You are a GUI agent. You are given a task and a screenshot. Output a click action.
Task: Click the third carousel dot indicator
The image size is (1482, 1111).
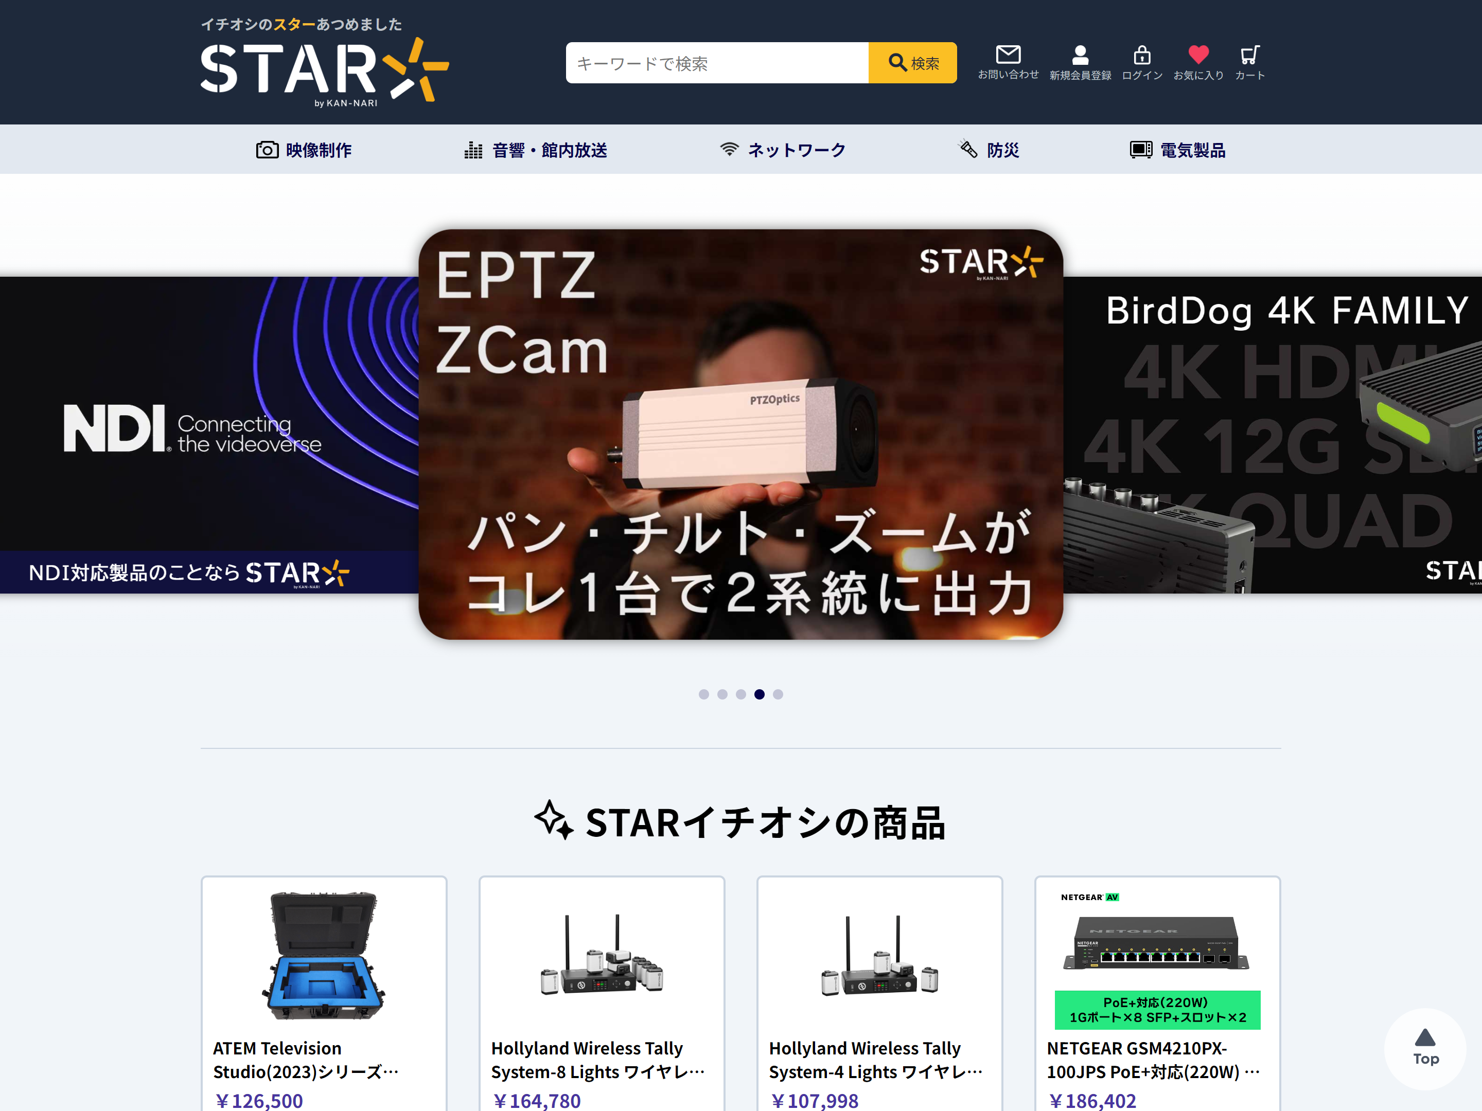coord(741,694)
